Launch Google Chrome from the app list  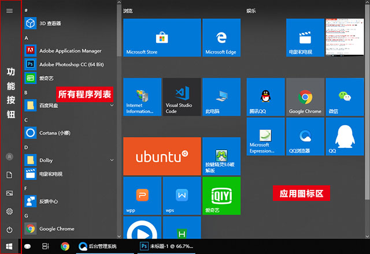pos(71,229)
